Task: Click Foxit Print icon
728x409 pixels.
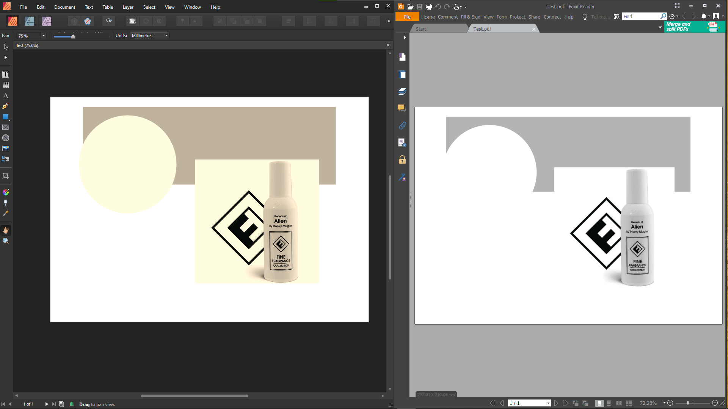Action: (x=429, y=6)
